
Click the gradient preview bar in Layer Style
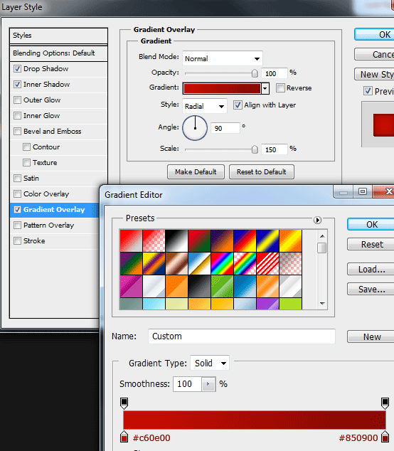(222, 88)
